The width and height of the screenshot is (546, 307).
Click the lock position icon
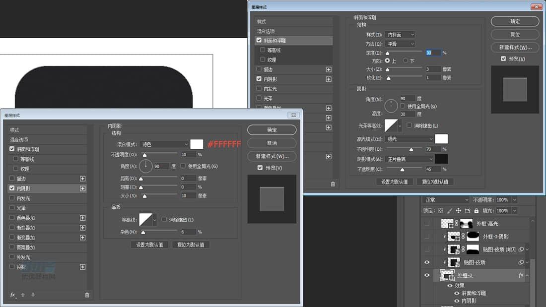point(458,211)
